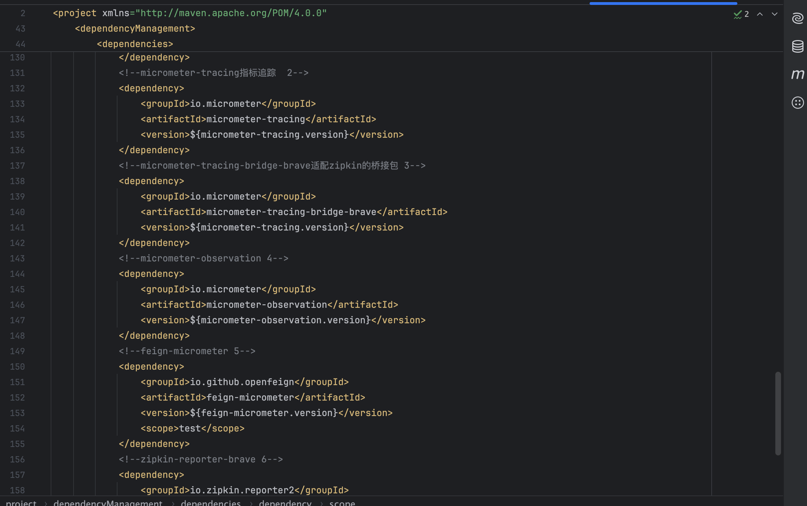This screenshot has width=807, height=506.
Task: Click the sticky <project> header line
Action: point(190,13)
